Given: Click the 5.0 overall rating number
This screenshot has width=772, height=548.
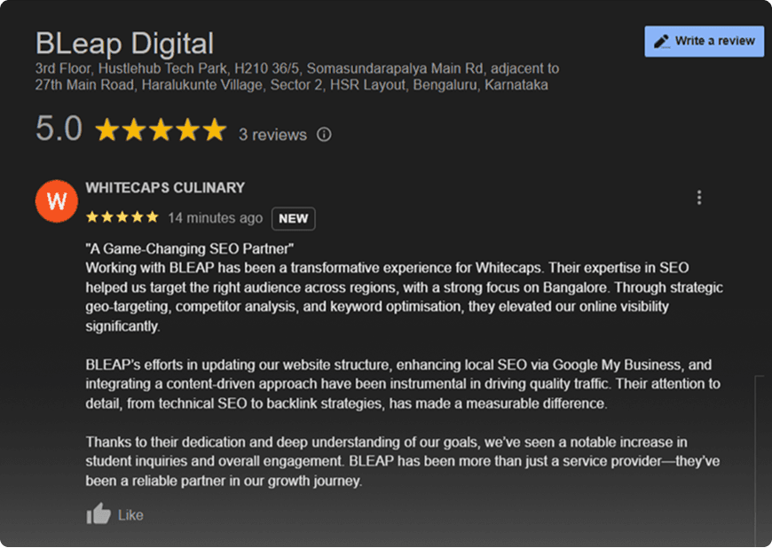Looking at the screenshot, I should [x=59, y=129].
